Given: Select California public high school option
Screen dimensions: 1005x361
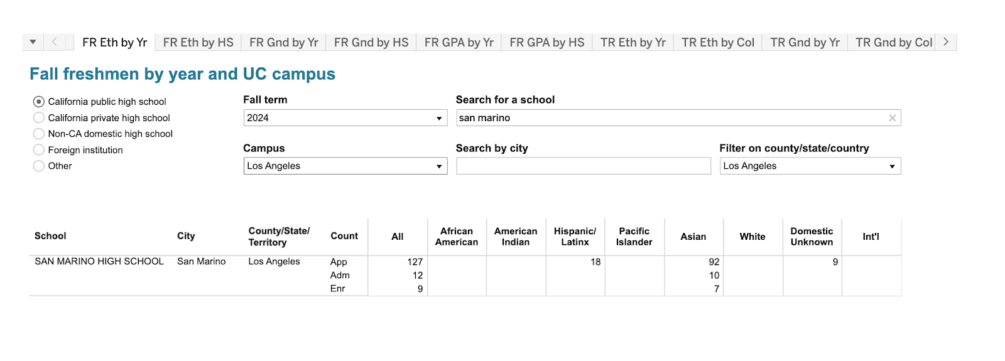Looking at the screenshot, I should pyautogui.click(x=39, y=102).
